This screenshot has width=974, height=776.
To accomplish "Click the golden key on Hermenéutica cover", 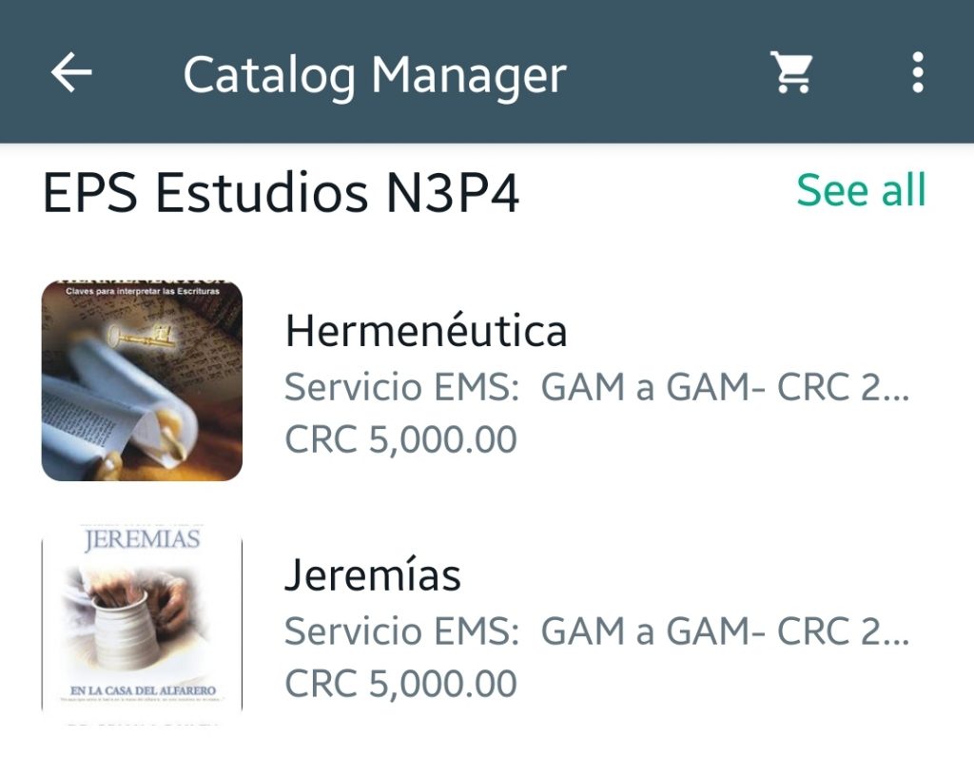I will coord(143,336).
